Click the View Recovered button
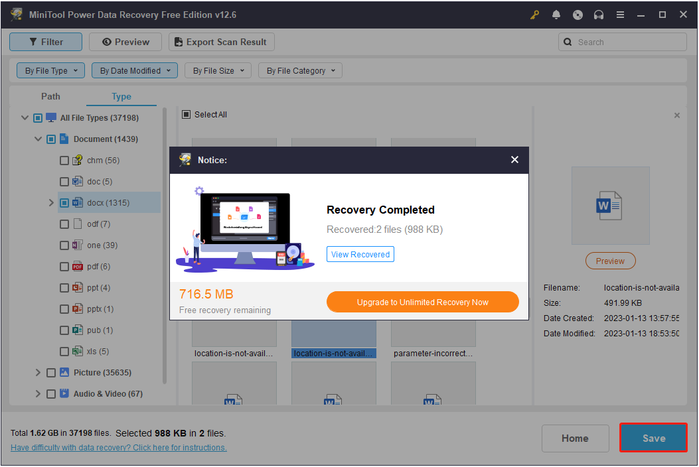Screen dimensions: 699x467 pos(360,253)
